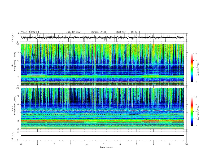The image size is (210, 162).
Task: Click the "0" tick on time axis
Action: 21,144
